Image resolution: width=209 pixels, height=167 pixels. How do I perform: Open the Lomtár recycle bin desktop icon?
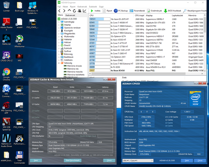[x=7, y=7]
